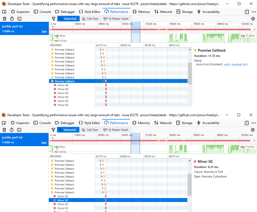The height and width of the screenshot is (212, 257).
Task: Switch to the Memory panel
Action: coord(141,12)
